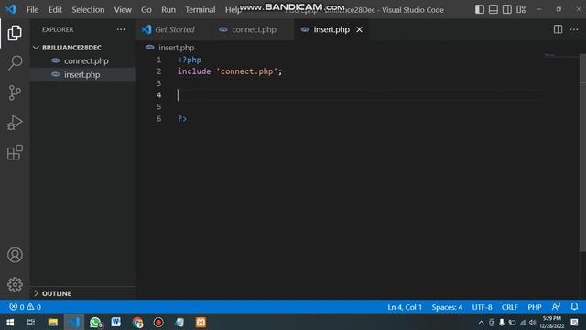Open the Run and Debug view
The image size is (586, 330).
[x=15, y=123]
